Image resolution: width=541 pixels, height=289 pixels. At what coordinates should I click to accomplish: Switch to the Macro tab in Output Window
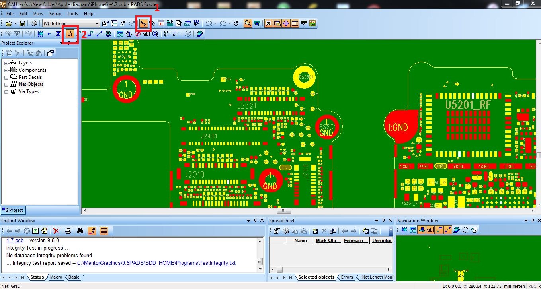pos(56,277)
